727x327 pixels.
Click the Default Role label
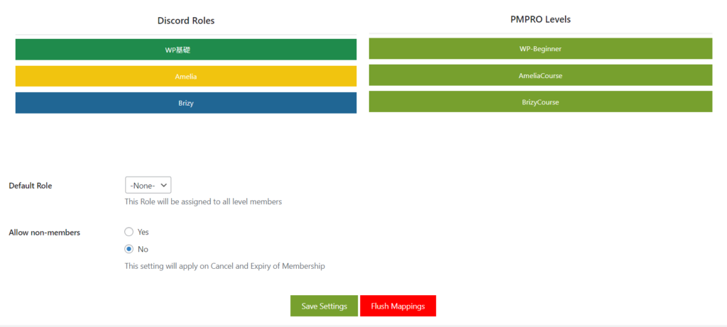[31, 186]
